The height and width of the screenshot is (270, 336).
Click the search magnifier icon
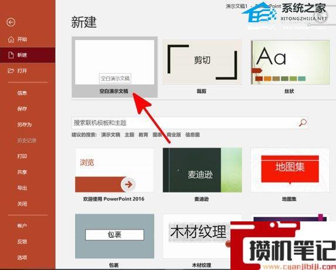[x=303, y=123]
